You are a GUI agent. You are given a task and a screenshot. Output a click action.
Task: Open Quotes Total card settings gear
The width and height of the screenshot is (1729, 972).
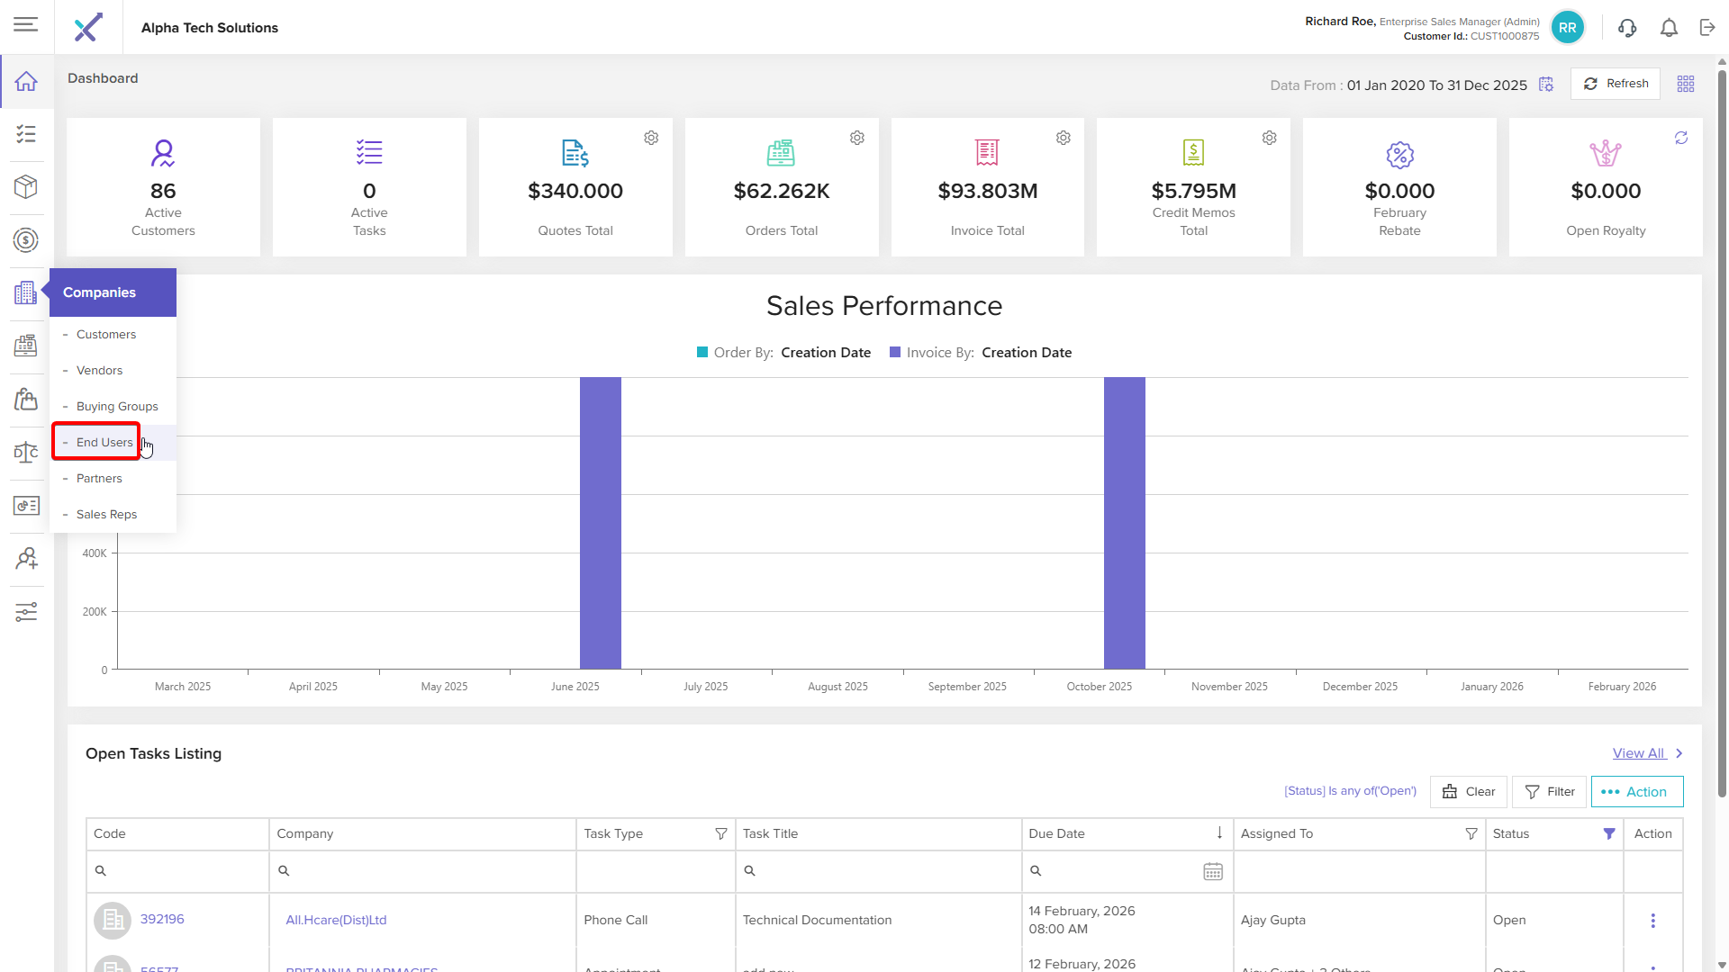651,138
